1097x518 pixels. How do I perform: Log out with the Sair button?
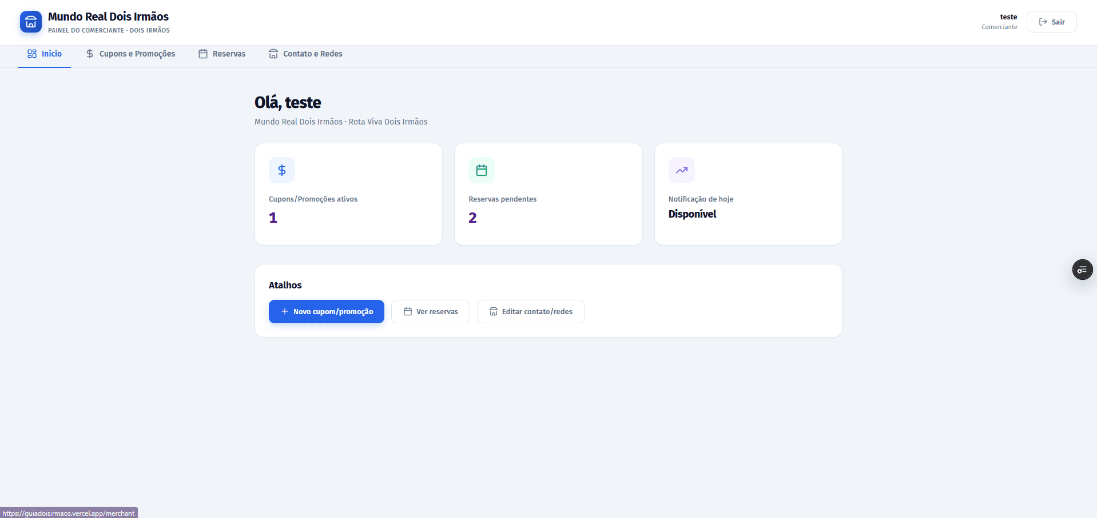[1052, 22]
